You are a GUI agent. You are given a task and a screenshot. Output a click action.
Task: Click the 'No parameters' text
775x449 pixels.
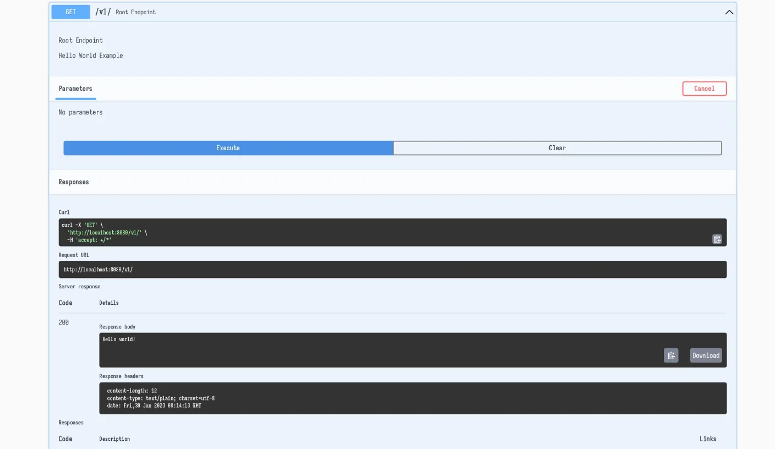(x=80, y=112)
